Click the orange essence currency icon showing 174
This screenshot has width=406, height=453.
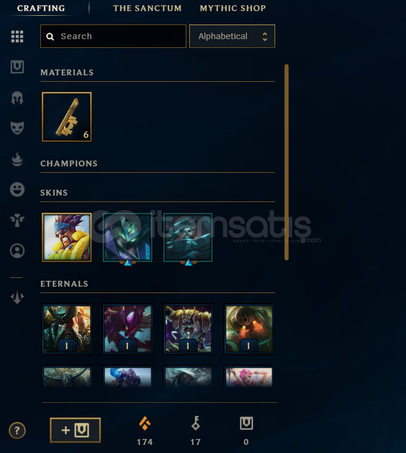point(145,424)
